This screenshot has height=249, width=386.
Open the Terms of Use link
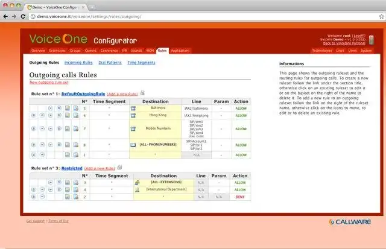(59, 221)
